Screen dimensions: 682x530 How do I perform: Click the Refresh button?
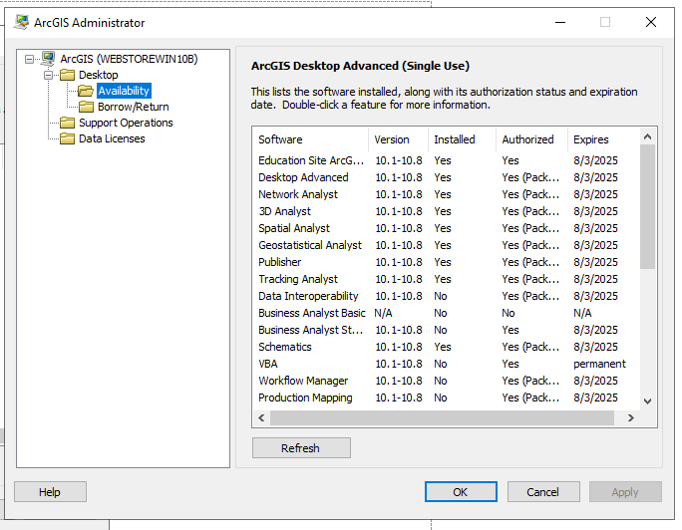coord(301,448)
